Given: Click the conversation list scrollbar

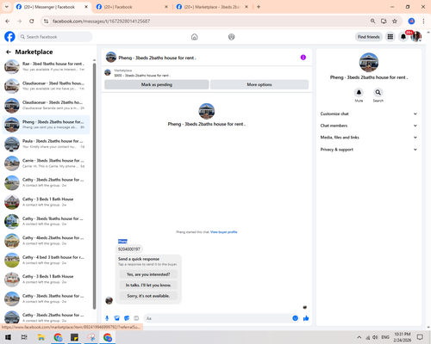Looking at the screenshot, I should click(94, 187).
